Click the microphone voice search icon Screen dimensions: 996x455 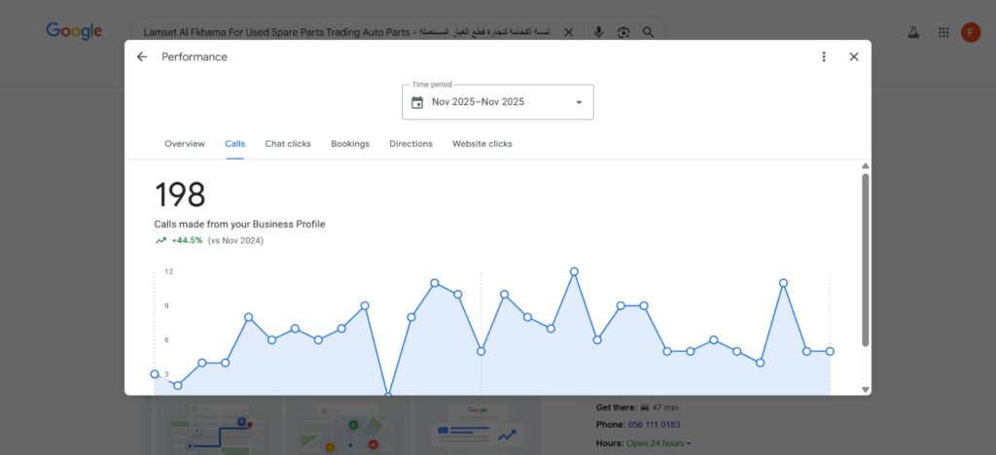(598, 32)
